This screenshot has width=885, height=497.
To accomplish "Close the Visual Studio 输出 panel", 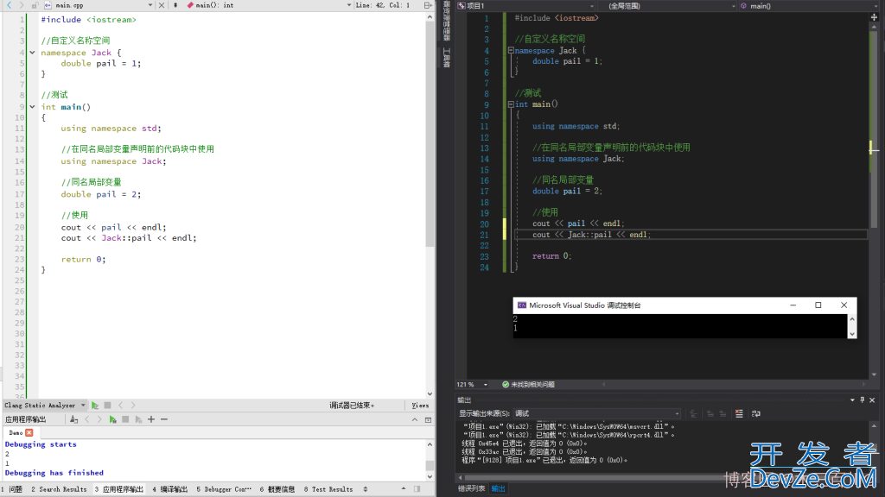I will (872, 400).
